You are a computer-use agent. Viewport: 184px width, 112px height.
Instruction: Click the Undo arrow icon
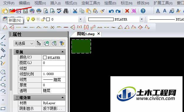coord(111,11)
